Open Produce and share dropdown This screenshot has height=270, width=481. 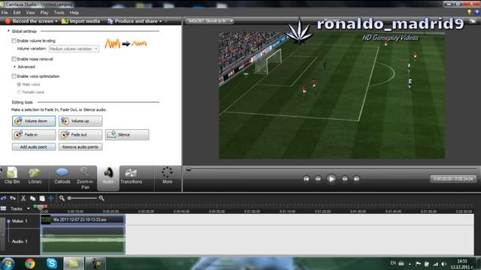coord(135,21)
